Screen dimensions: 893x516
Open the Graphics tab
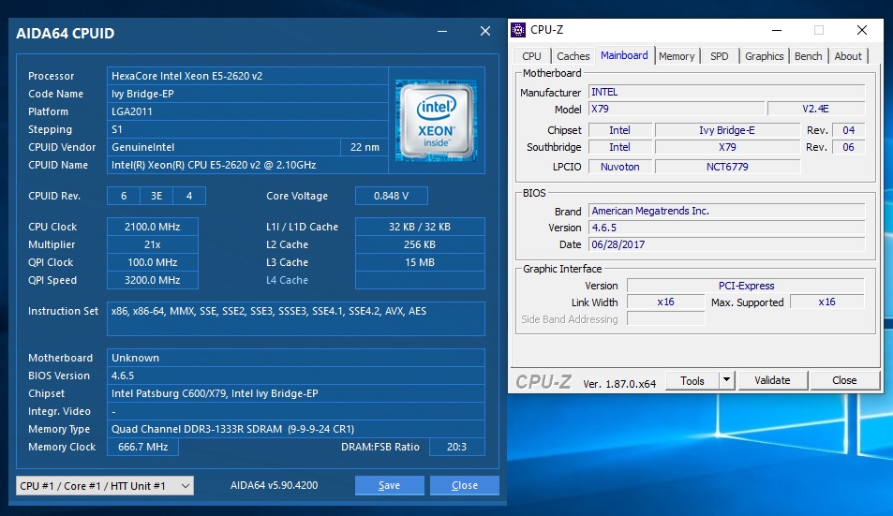point(765,56)
